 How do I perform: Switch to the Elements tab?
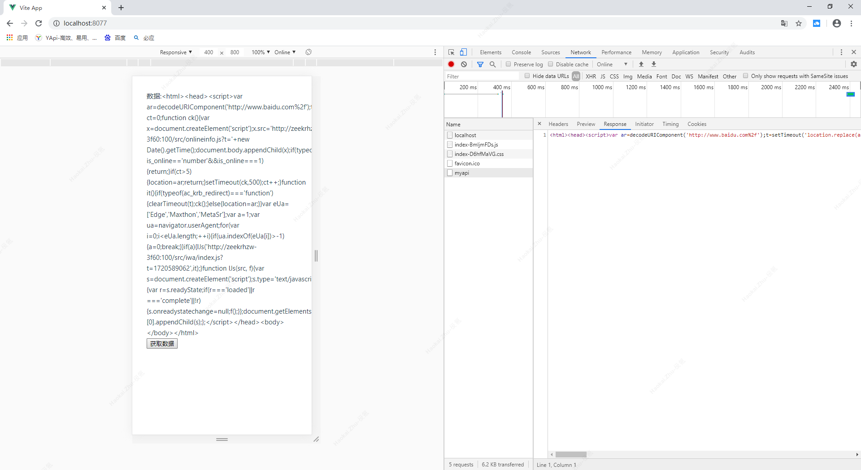(491, 52)
